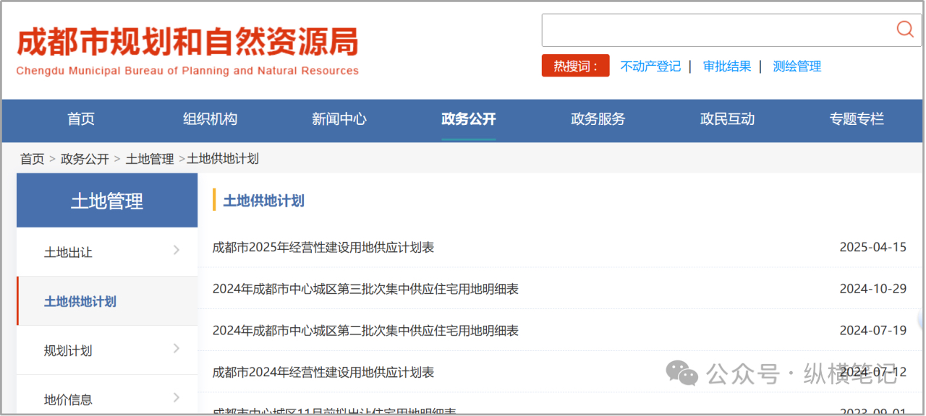Open the 测绘管理 hot search link

(x=797, y=66)
